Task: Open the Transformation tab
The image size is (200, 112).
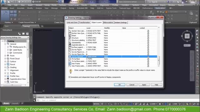Action: tap(84, 22)
